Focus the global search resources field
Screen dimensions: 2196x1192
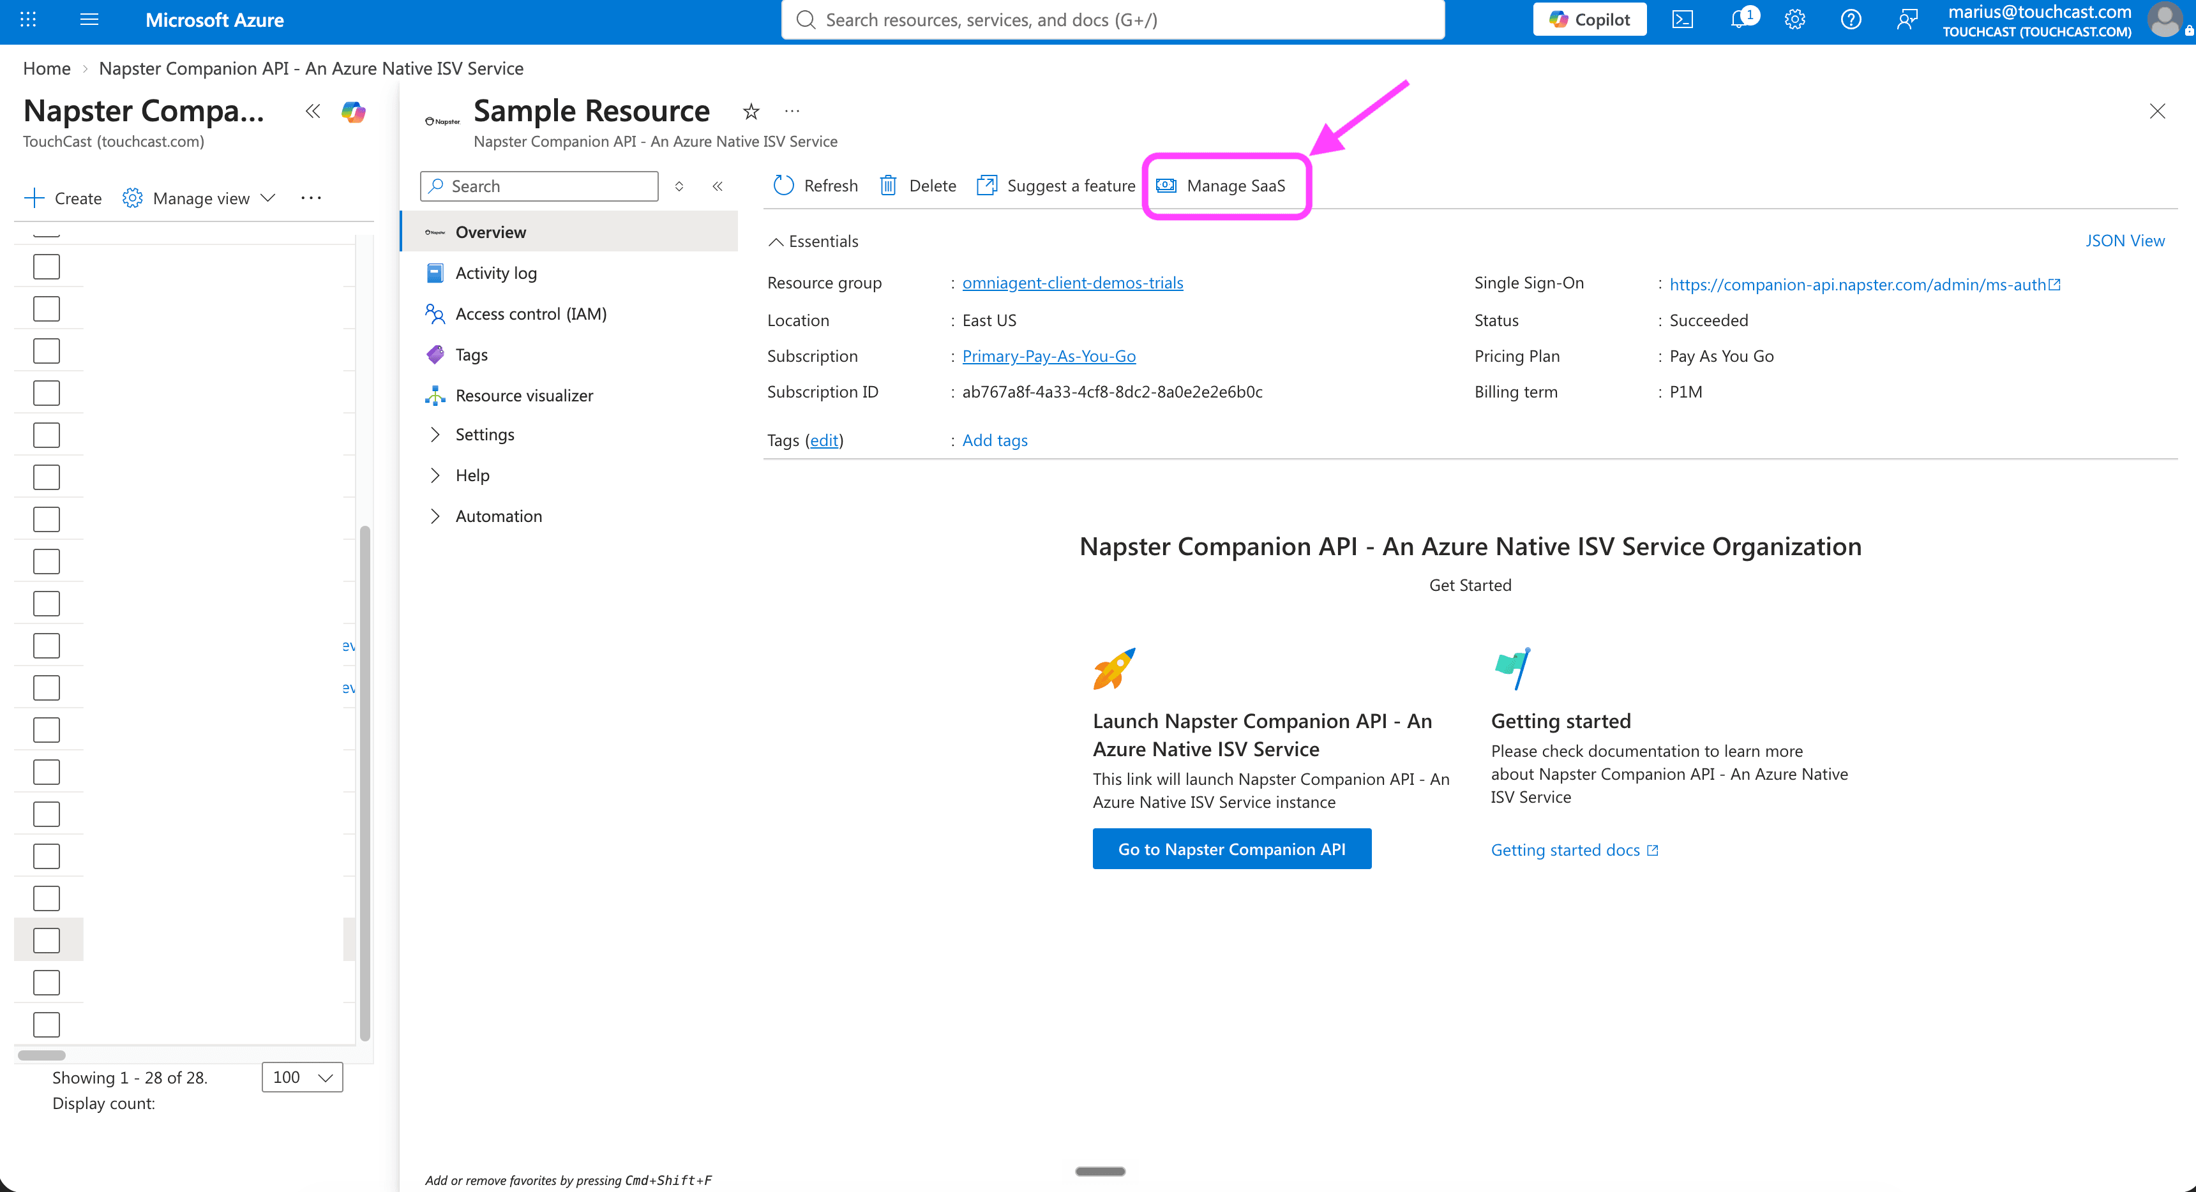[x=1113, y=20]
